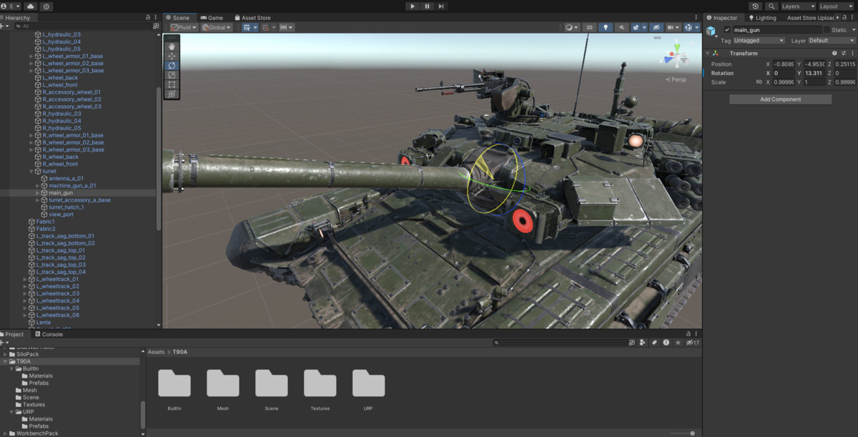This screenshot has width=858, height=437.
Task: Toggle scene lighting with the lightbulb icon
Action: [x=606, y=28]
